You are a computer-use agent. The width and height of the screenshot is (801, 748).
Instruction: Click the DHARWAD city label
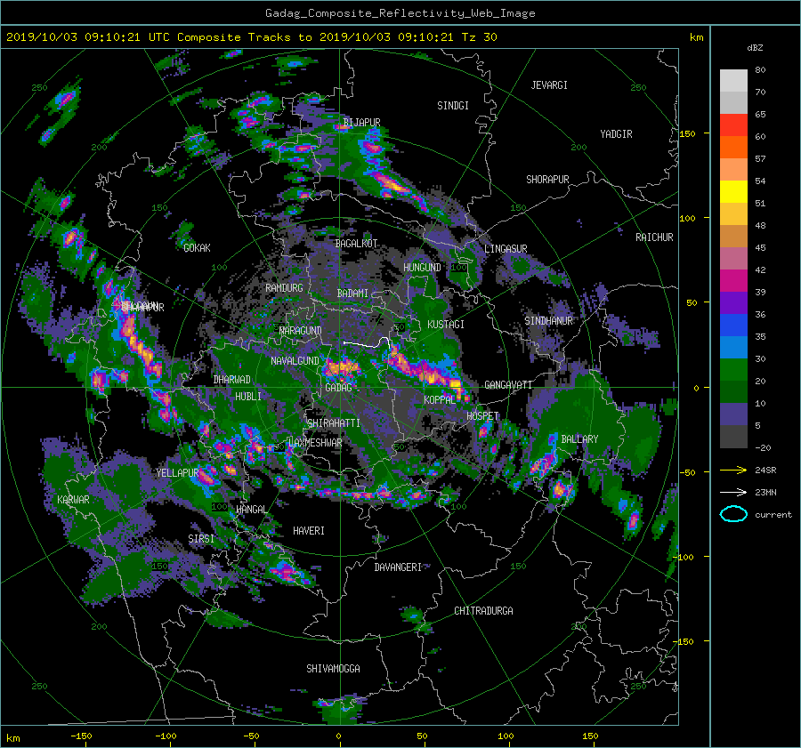pos(231,380)
